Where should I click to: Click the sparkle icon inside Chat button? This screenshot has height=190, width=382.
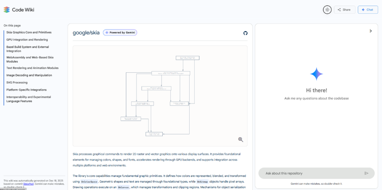363,10
